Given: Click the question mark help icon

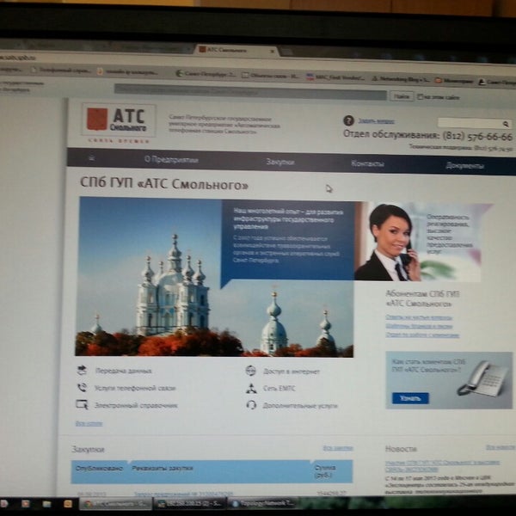Looking at the screenshot, I should pos(348,120).
